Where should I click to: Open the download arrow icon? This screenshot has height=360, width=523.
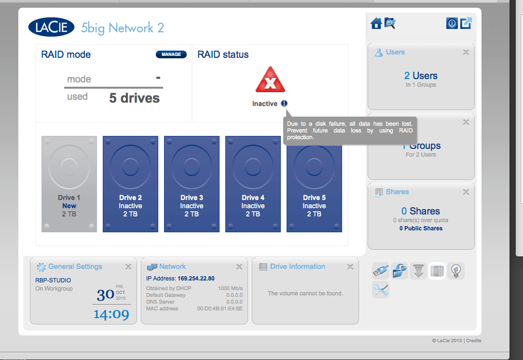point(418,270)
